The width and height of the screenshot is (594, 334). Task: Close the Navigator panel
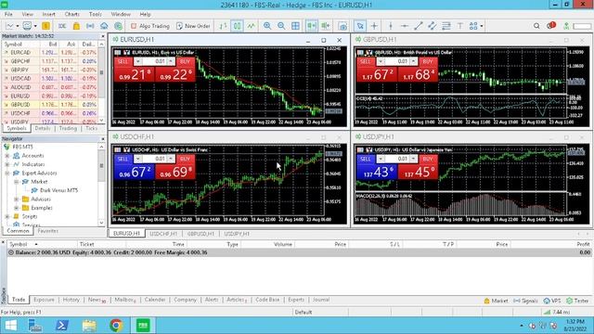[103, 139]
